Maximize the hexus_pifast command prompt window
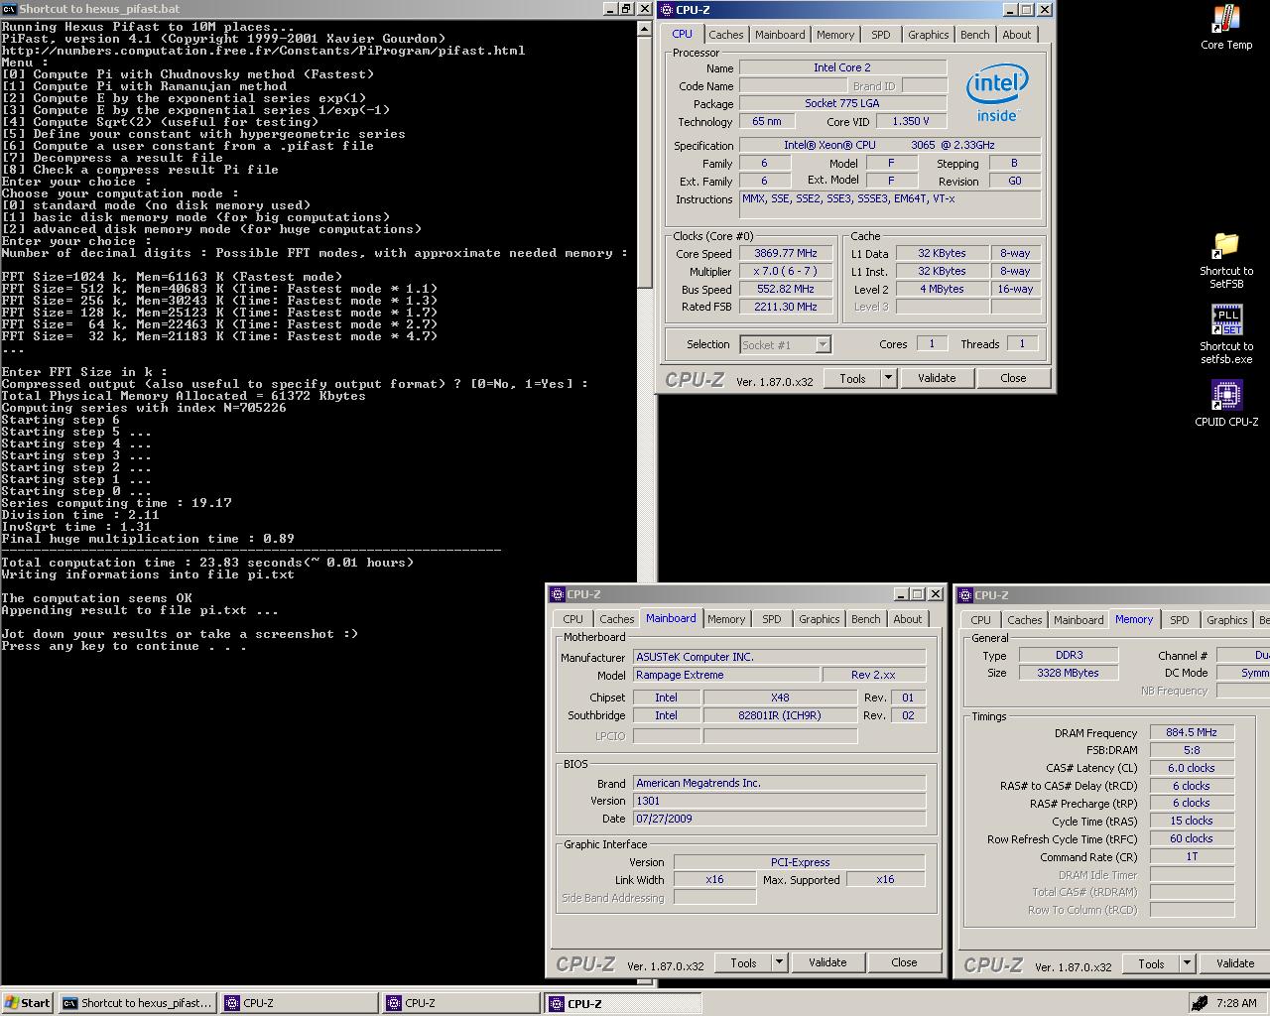1270x1016 pixels. 626,9
